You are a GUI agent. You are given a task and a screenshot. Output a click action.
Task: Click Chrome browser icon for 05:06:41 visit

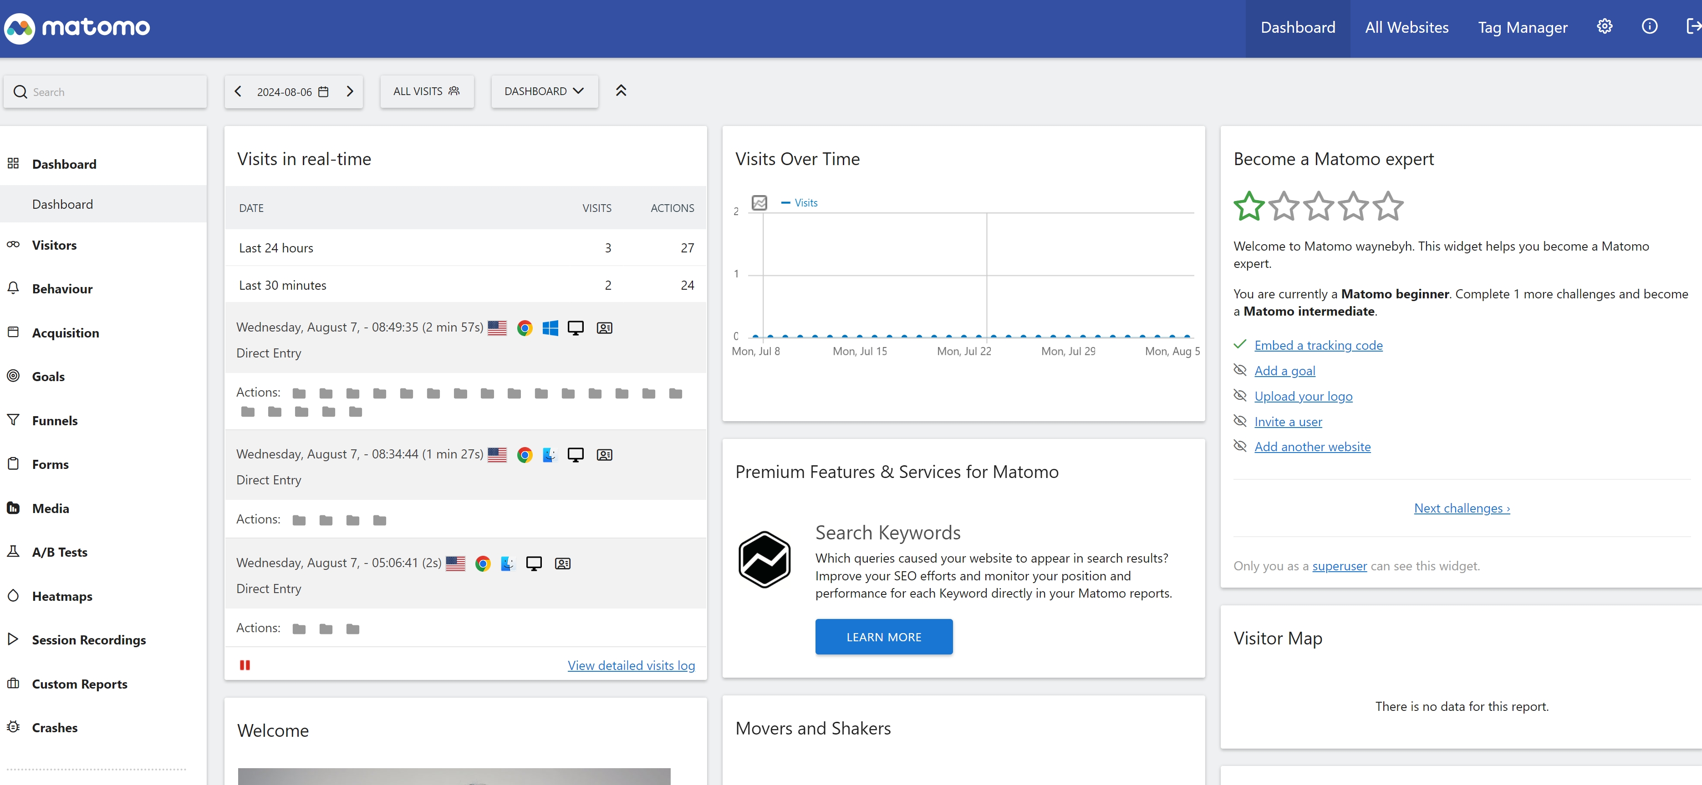[x=483, y=564]
